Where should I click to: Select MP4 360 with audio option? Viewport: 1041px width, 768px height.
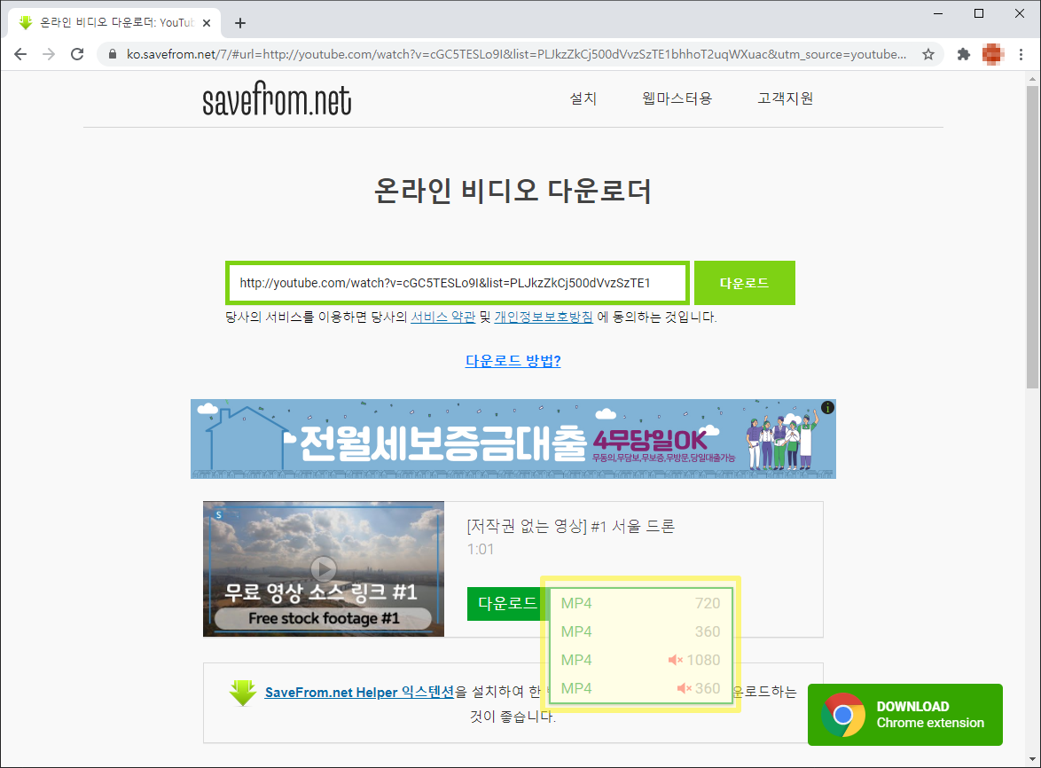click(640, 632)
